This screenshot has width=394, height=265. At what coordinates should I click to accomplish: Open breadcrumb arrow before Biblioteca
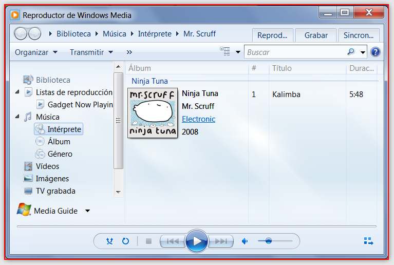pyautogui.click(x=50, y=34)
